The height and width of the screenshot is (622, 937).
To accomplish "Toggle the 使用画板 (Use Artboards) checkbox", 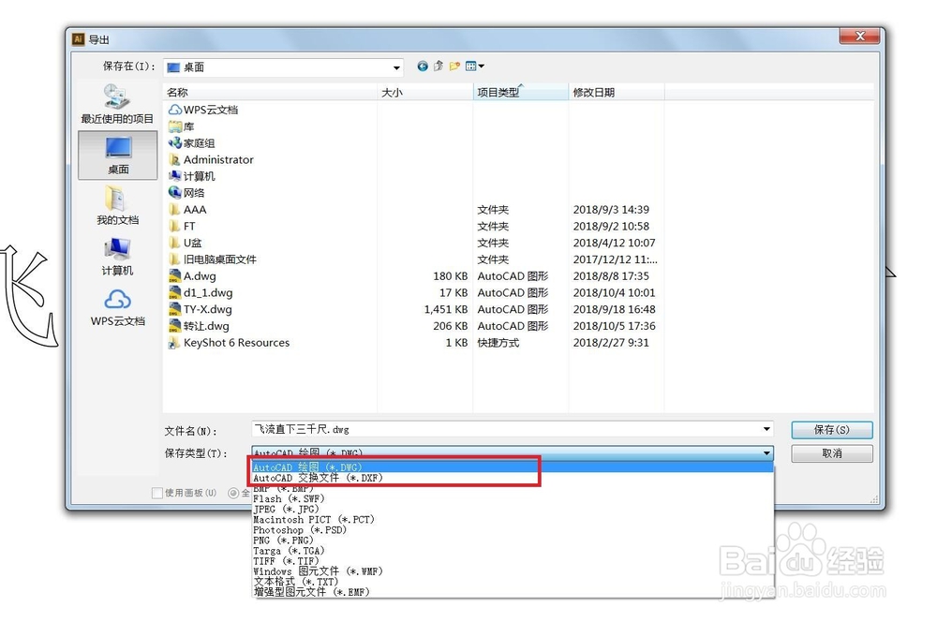I will 157,493.
